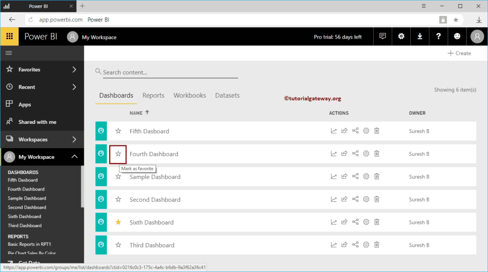Open the app launcher waffle icon

(10, 36)
